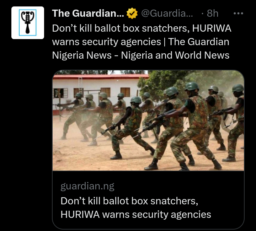The height and width of the screenshot is (231, 256).
Task: Open the three-dot more options menu
Action: (238, 14)
